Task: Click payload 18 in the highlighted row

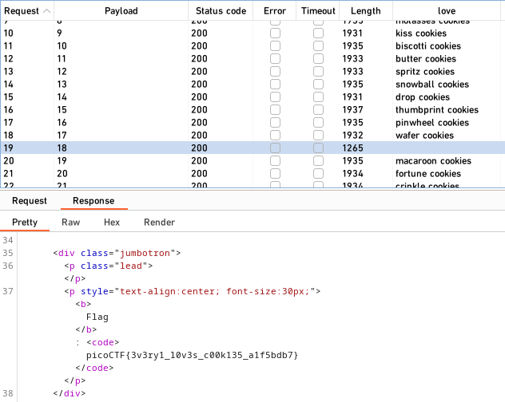Action: [62, 148]
